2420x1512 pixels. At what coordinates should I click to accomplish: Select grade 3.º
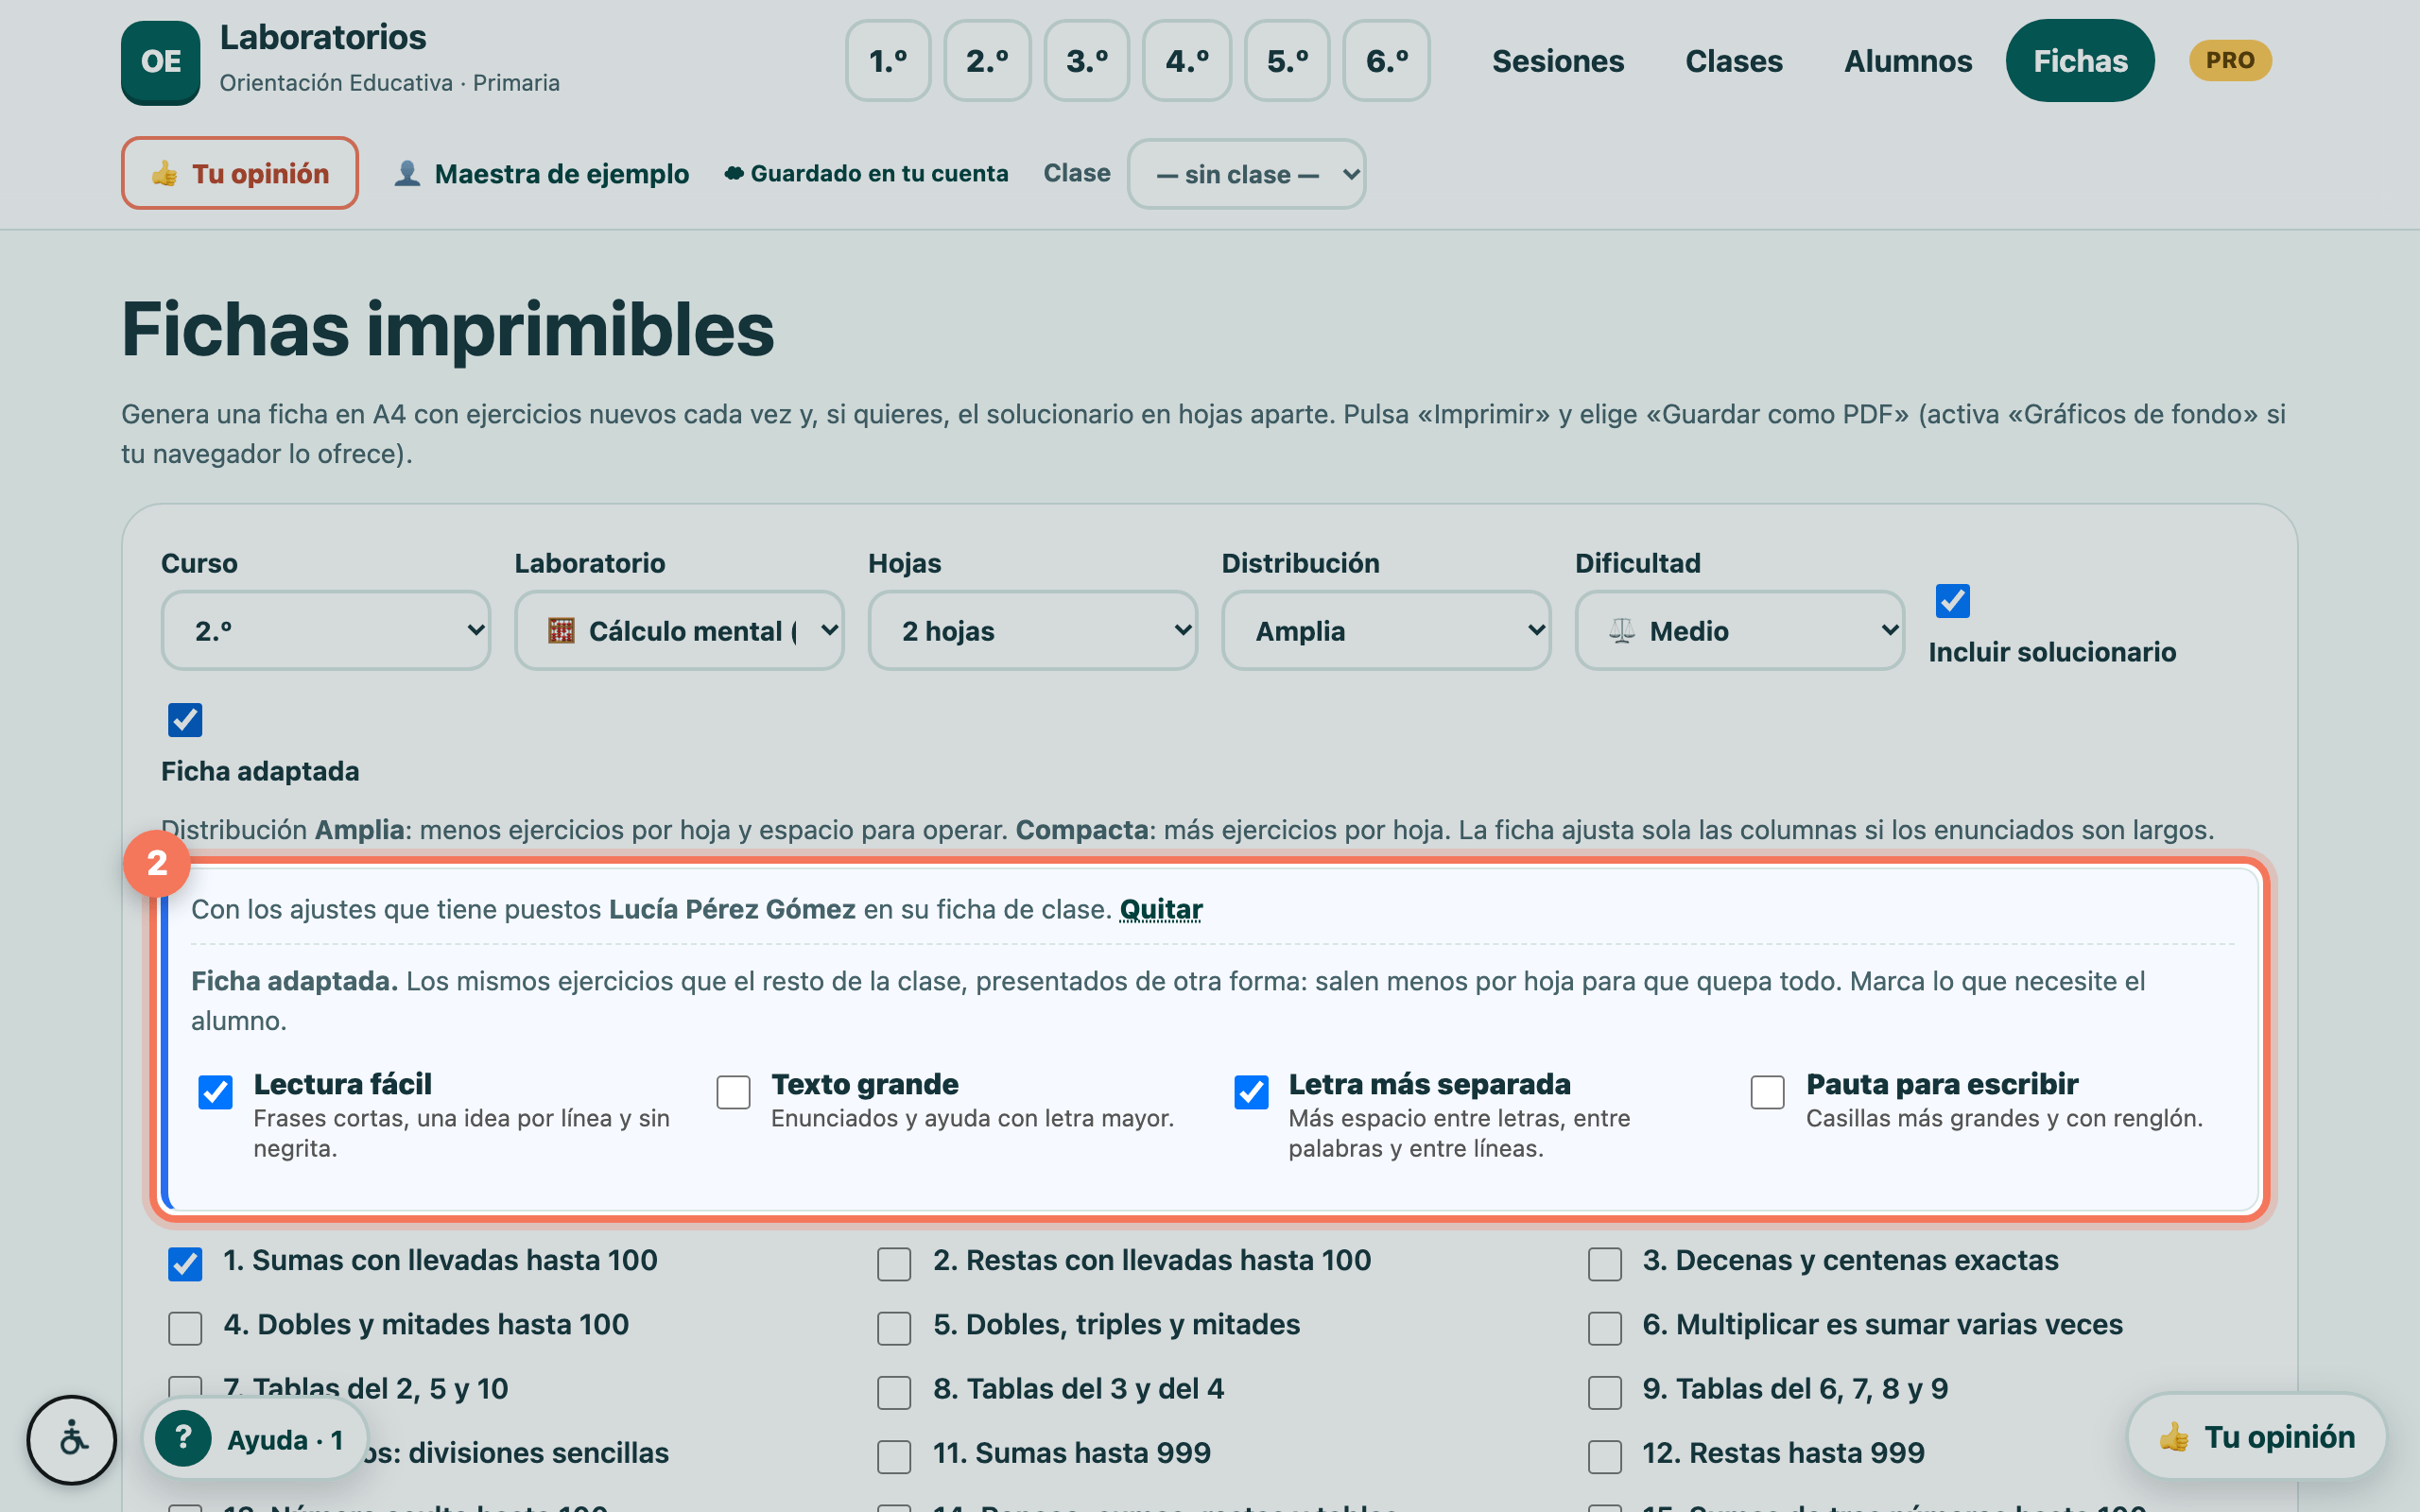tap(1087, 61)
